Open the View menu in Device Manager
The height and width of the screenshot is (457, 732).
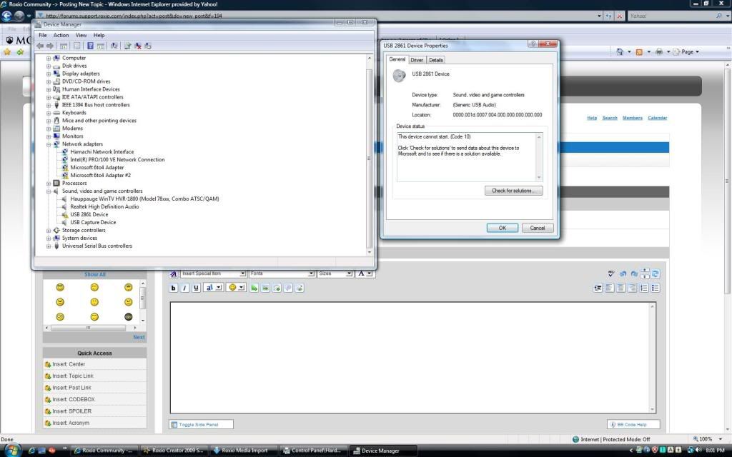pos(81,35)
